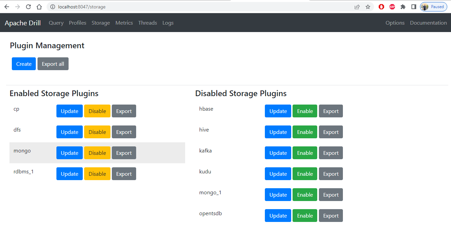Viewport: 451px width, 227px height.
Task: Open the Metrics page
Action: click(124, 23)
